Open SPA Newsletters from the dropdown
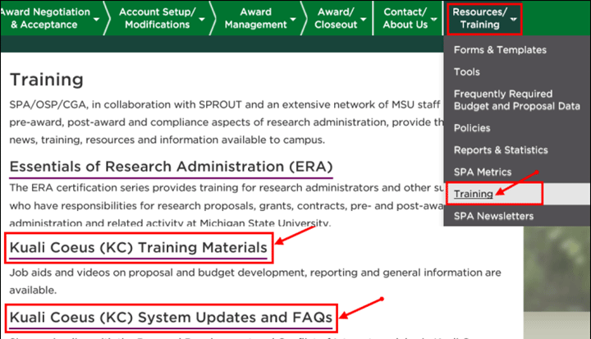The width and height of the screenshot is (591, 339). pyautogui.click(x=493, y=216)
